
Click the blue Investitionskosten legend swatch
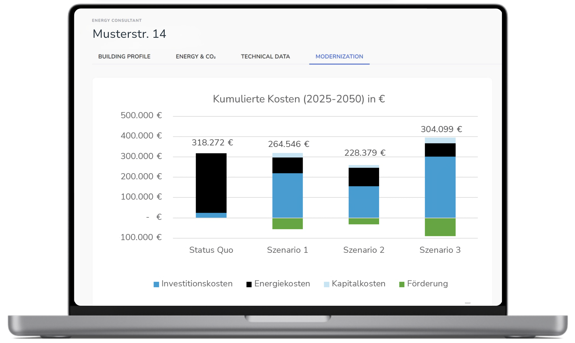156,284
